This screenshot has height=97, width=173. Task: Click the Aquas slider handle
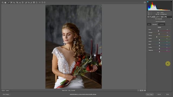tap(159, 43)
